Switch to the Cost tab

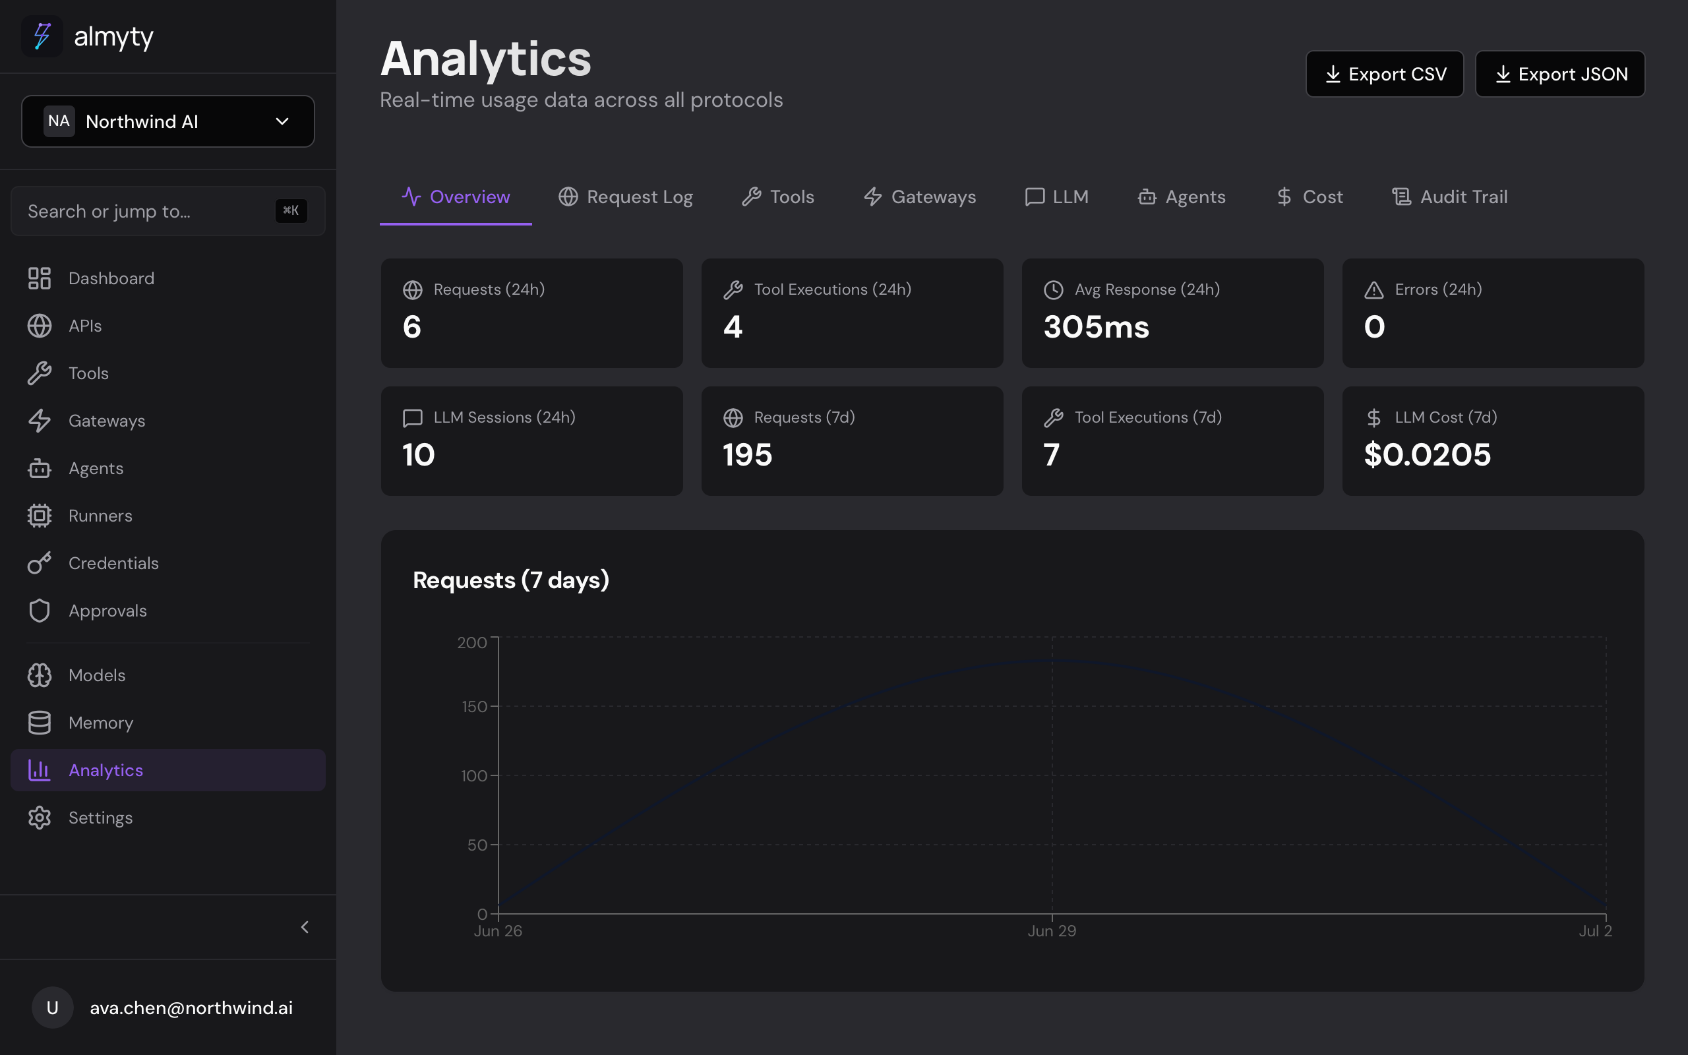pos(1310,197)
